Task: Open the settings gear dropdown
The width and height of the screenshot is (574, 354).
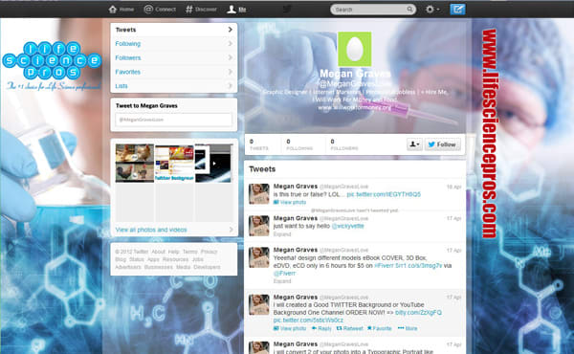Action: coord(432,10)
